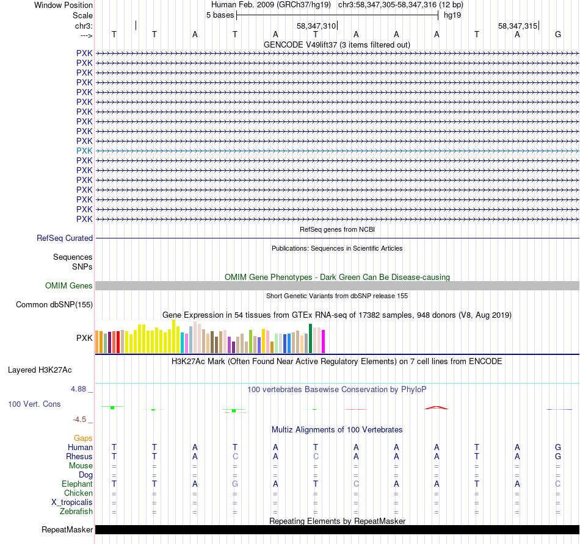Click 'Human Feb. 2009 (GRCh37/hg19)' assembly text

click(270, 5)
